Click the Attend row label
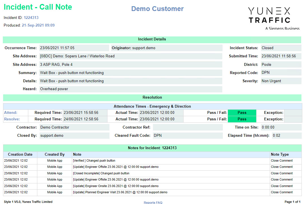The height and width of the screenshot is (204, 304). pos(11,112)
